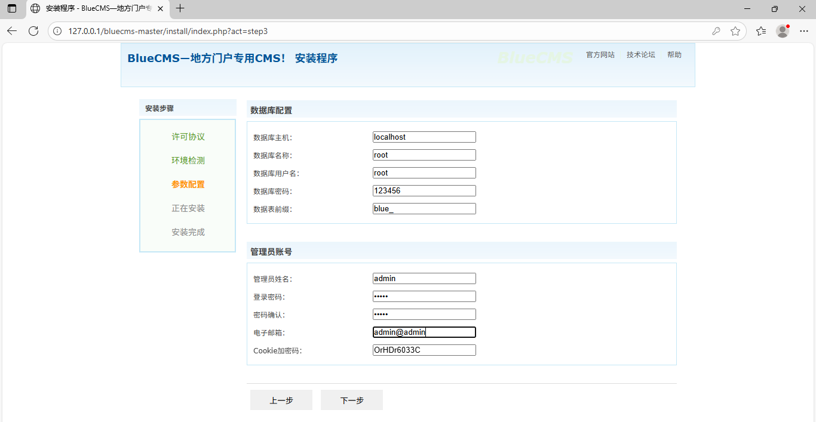Image resolution: width=816 pixels, height=422 pixels.
Task: Click the BlueCMS—地方门户专用CMS! 安装程序 title
Action: coord(232,58)
